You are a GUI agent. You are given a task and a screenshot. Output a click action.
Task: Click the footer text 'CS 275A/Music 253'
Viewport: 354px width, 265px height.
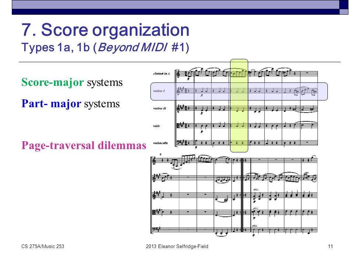[x=43, y=246]
